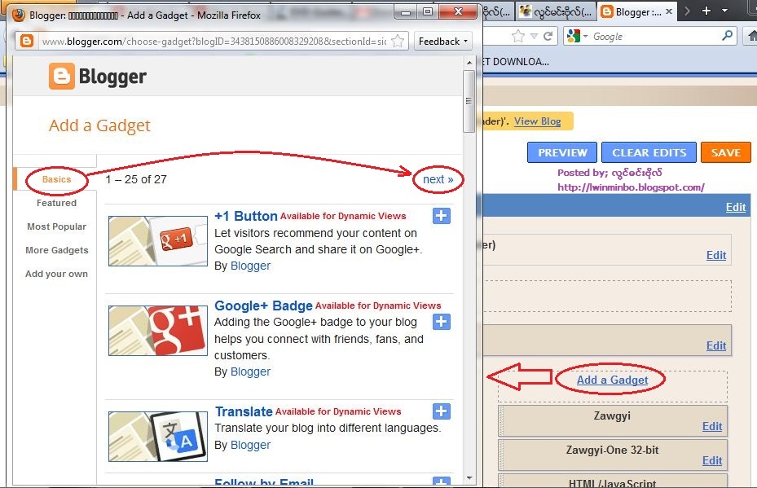Screen dimensions: 757x488
Task: Click bookmark star in main browser address bar
Action: click(517, 36)
